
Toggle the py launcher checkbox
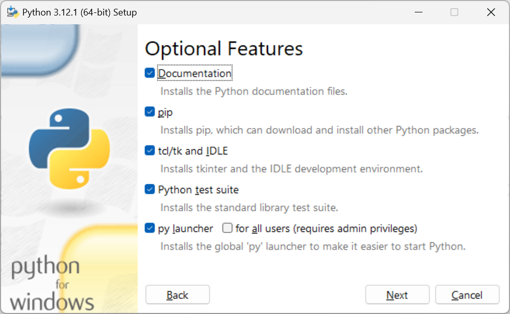(x=150, y=228)
